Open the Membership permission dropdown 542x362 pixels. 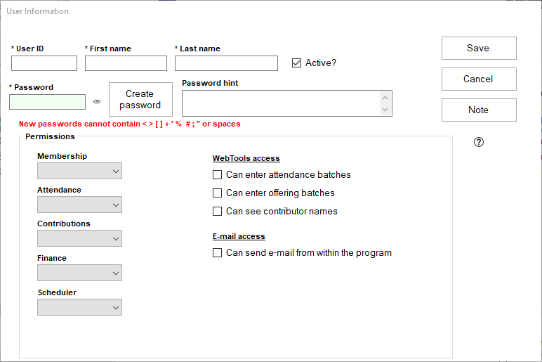(79, 171)
